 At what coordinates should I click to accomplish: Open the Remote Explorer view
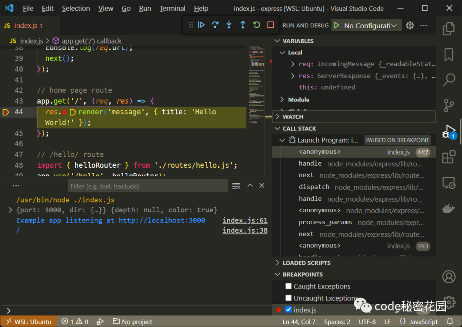(449, 183)
